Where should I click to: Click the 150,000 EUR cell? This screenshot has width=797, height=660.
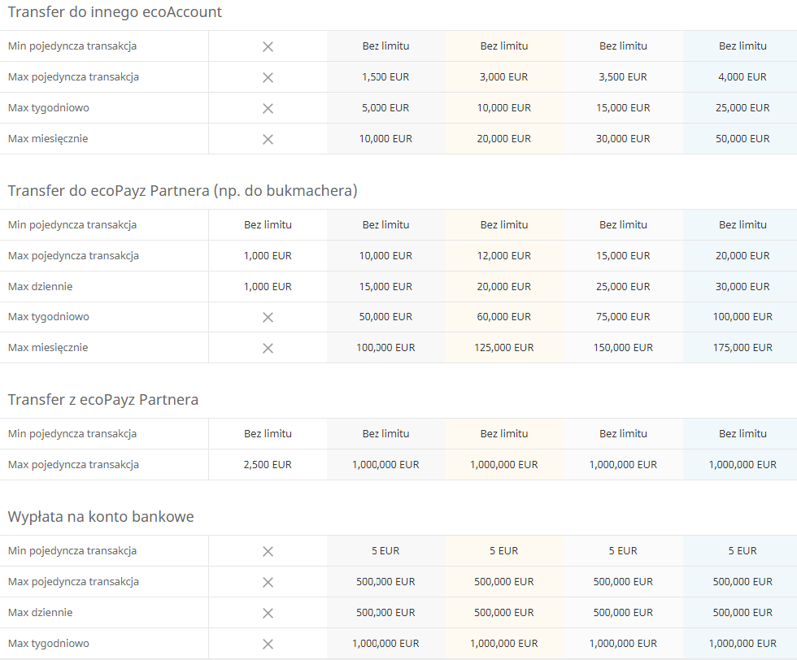(x=623, y=348)
